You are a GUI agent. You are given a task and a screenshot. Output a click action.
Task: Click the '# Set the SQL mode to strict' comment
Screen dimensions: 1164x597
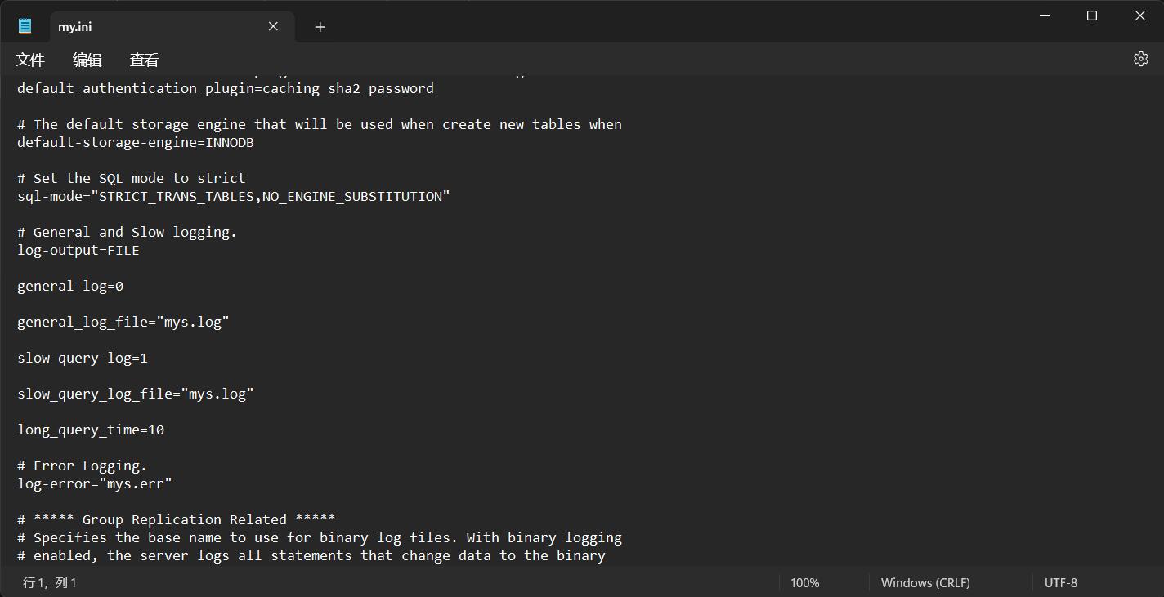[132, 178]
